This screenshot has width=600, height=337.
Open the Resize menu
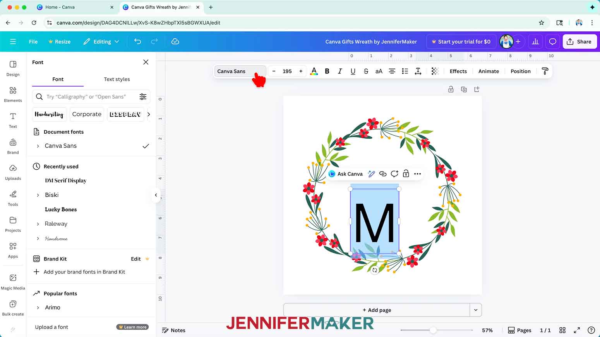tap(59, 41)
